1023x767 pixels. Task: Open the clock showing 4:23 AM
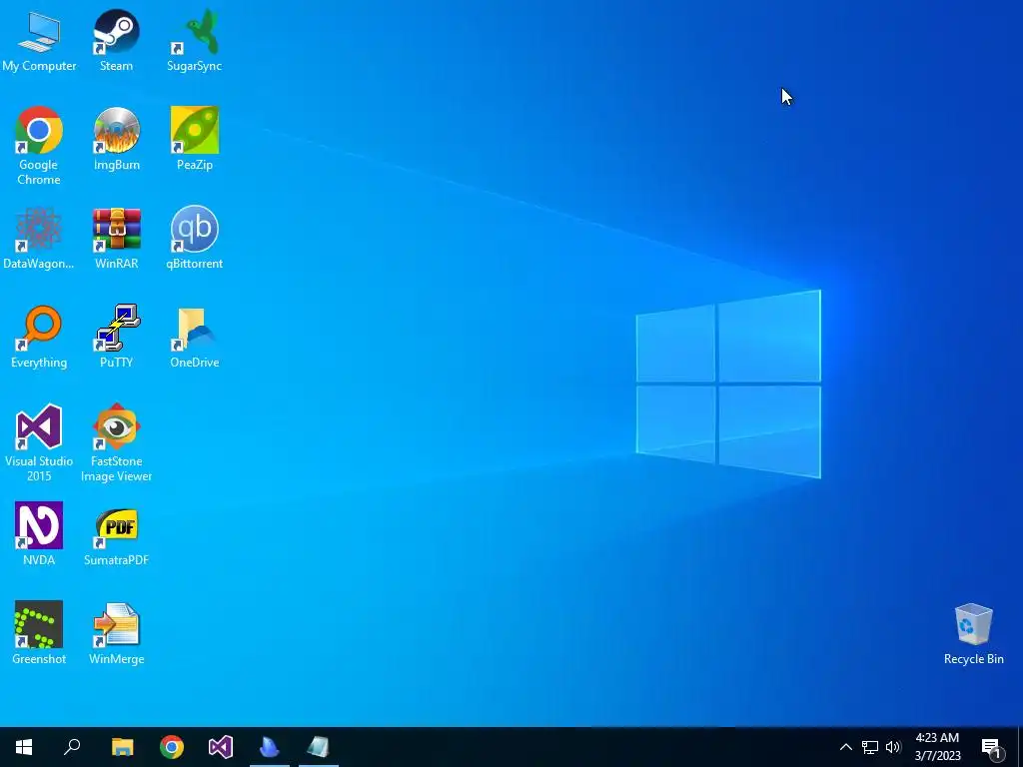[x=937, y=747]
